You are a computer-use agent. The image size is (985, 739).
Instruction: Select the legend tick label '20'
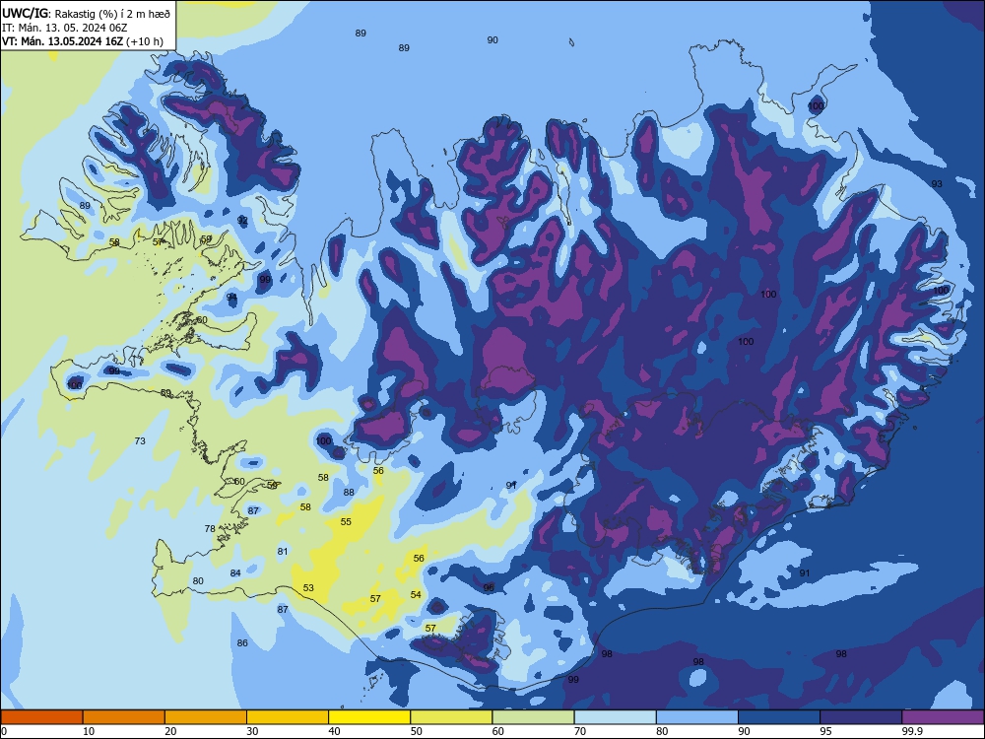(x=170, y=731)
